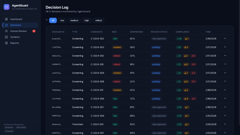The height and width of the screenshot is (135, 240).
Task: Click the Promotion type cell
Action: pyautogui.click(x=78, y=125)
